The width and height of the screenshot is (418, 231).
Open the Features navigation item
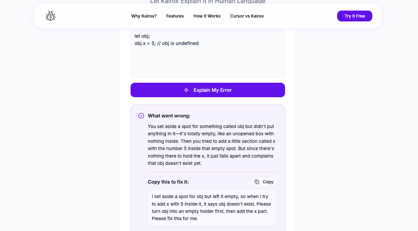pyautogui.click(x=175, y=16)
